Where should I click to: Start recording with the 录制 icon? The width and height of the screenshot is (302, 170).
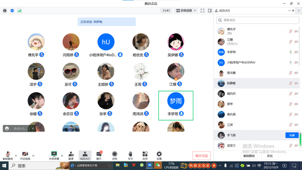pyautogui.click(x=114, y=155)
